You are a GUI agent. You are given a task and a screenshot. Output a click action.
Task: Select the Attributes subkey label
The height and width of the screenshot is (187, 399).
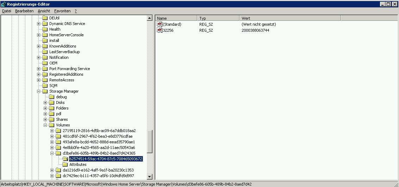pyautogui.click(x=78, y=164)
